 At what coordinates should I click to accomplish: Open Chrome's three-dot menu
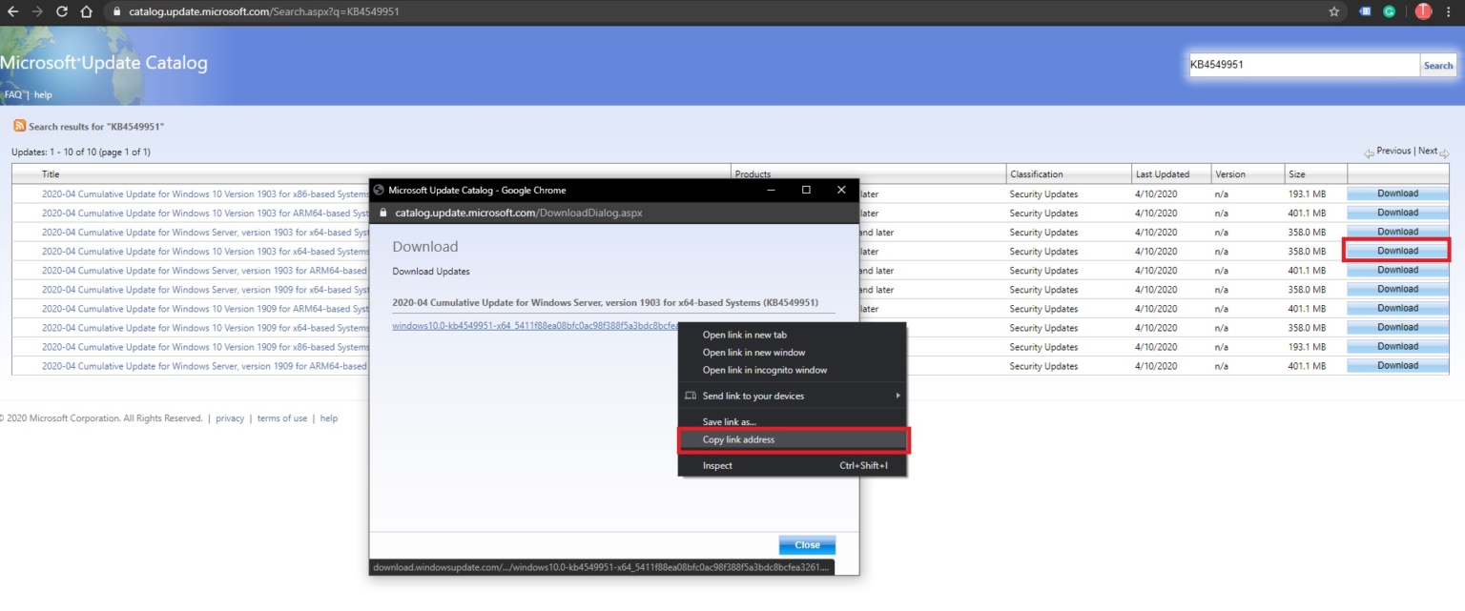click(x=1451, y=13)
